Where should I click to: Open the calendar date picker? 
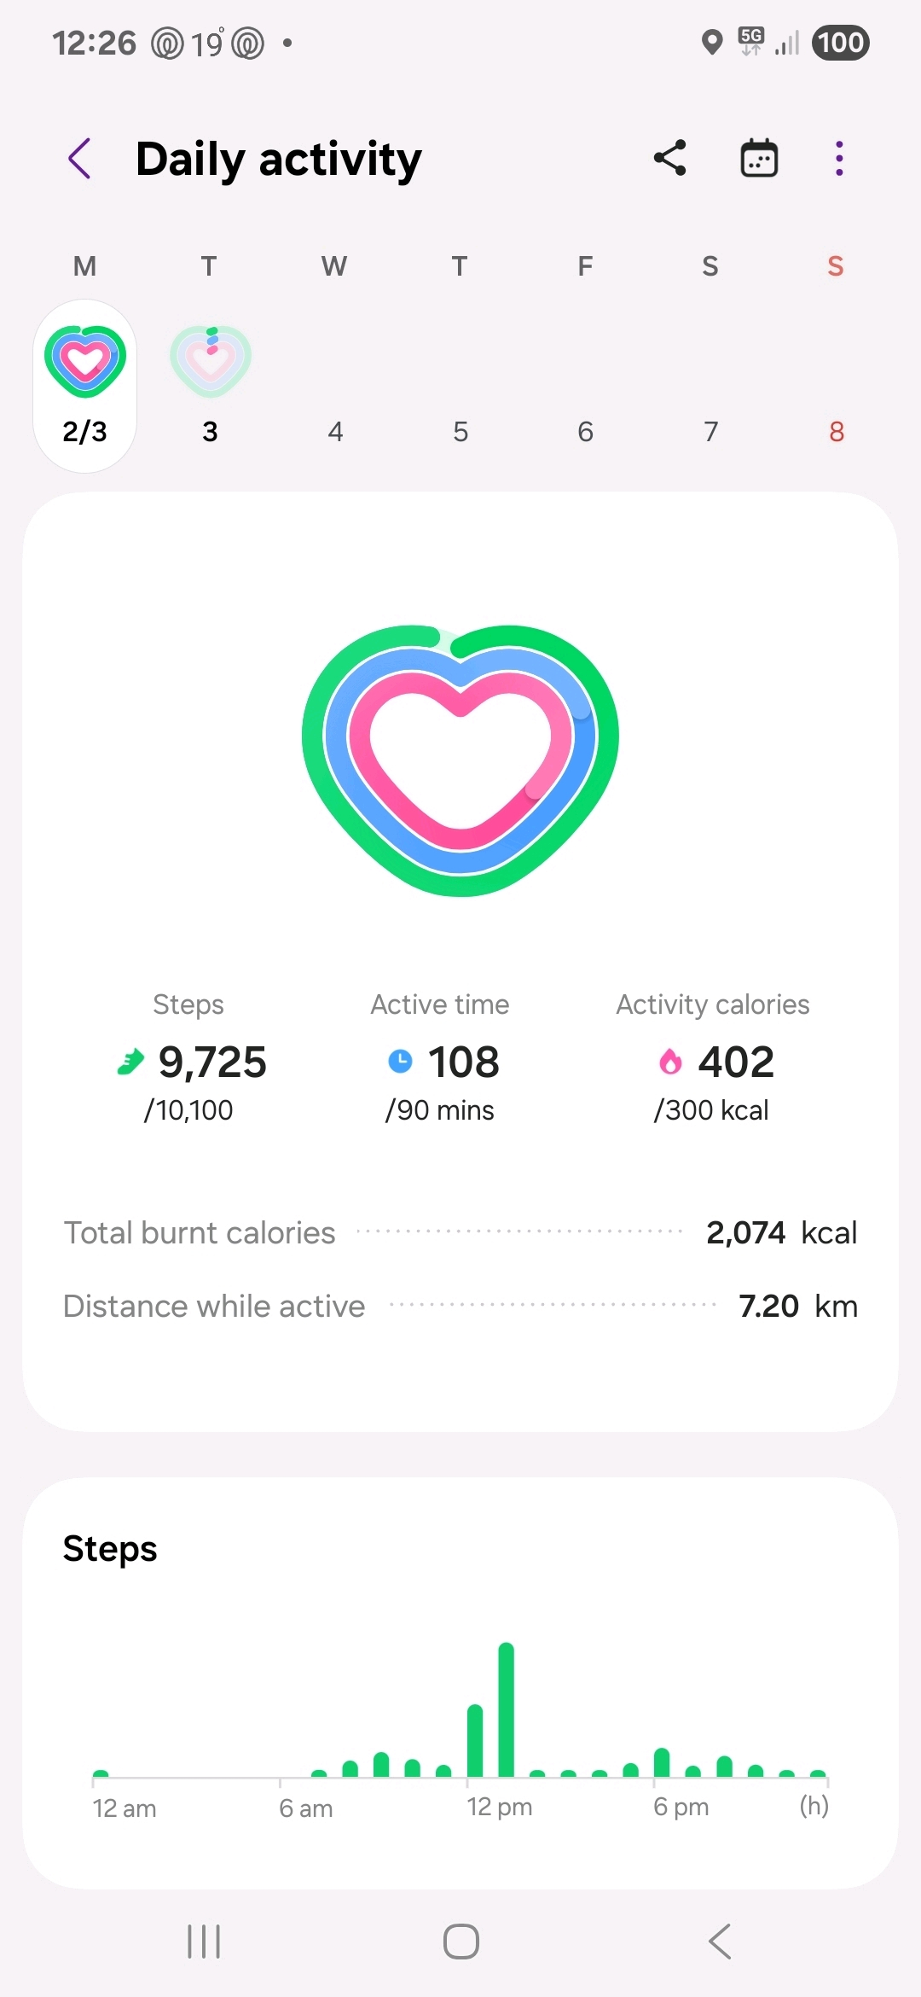click(759, 159)
